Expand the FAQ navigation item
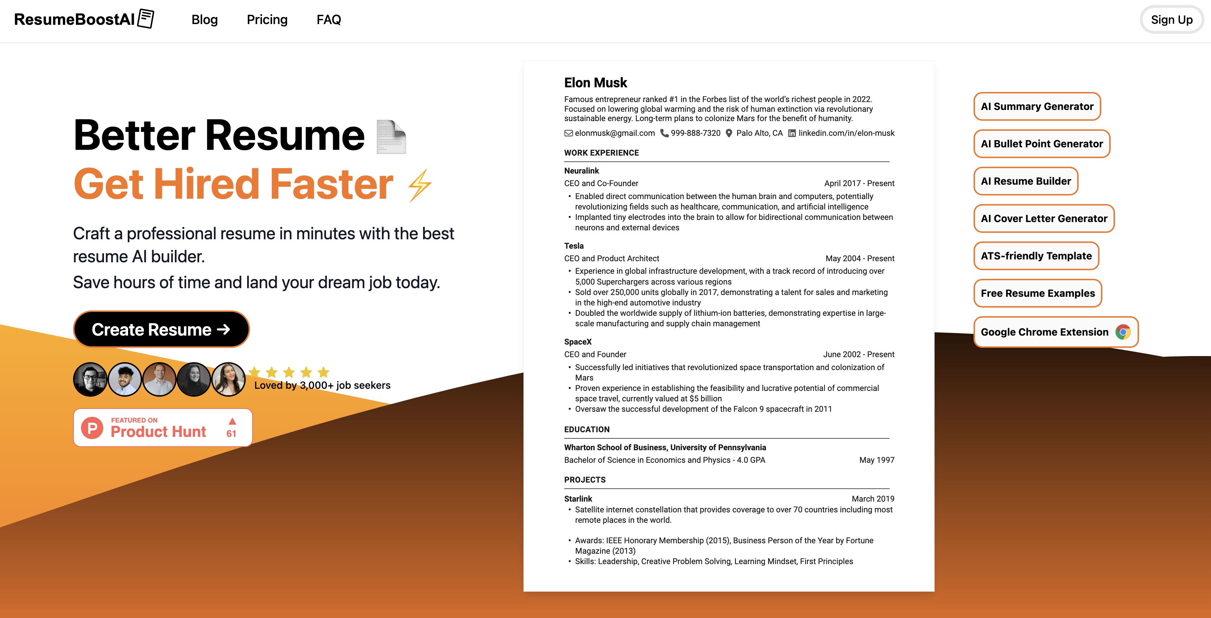The image size is (1211, 618). [328, 19]
